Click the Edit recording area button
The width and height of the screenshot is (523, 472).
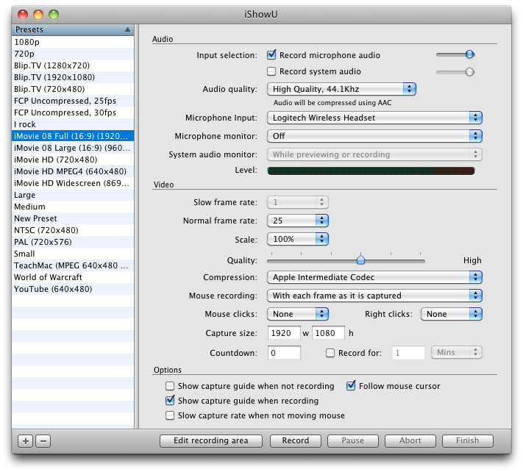(210, 441)
